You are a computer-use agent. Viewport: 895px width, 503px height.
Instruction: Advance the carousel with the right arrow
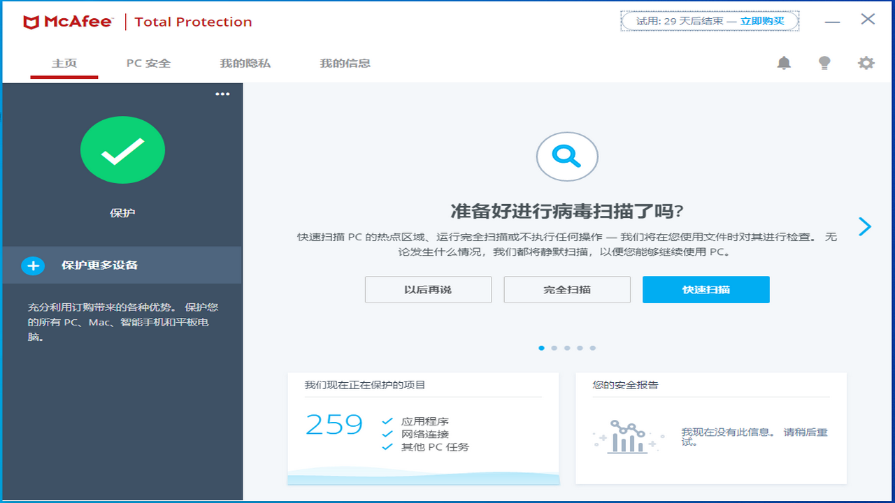[x=865, y=226]
